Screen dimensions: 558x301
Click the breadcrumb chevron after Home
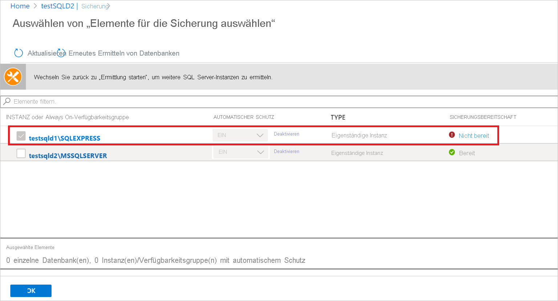[x=35, y=6]
